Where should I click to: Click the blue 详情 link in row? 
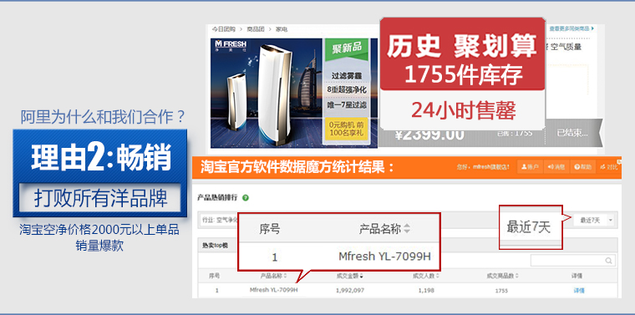click(x=579, y=290)
